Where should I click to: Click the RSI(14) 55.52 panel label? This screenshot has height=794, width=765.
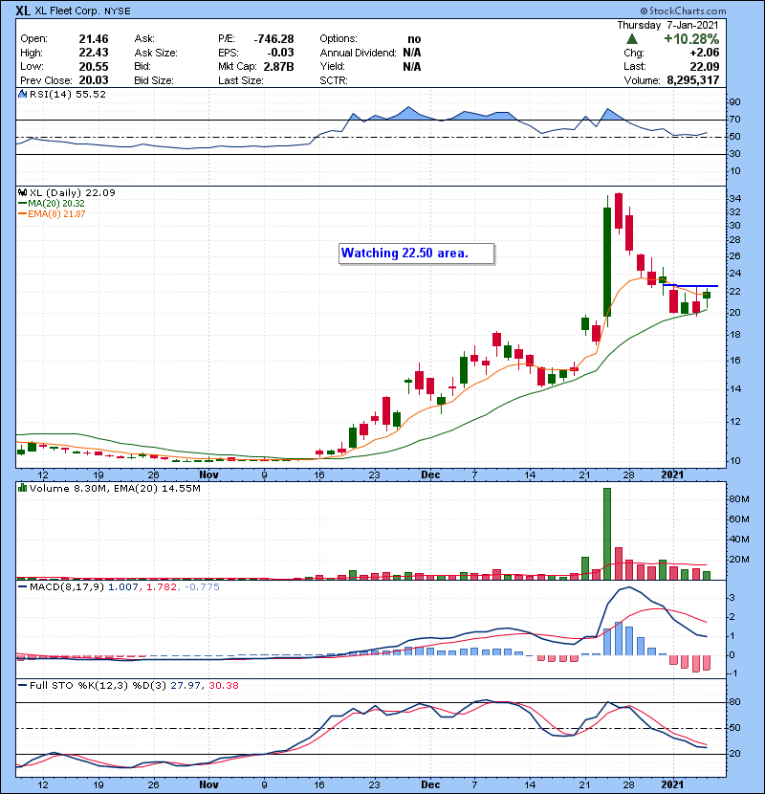pos(68,94)
